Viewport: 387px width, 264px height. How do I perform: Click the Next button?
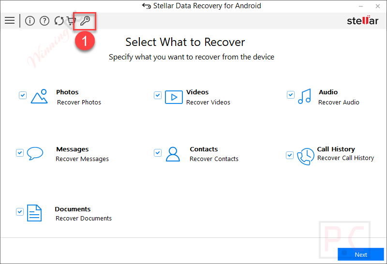click(x=361, y=254)
